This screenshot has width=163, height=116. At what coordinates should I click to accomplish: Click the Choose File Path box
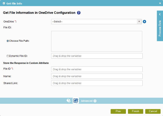tap(97, 41)
